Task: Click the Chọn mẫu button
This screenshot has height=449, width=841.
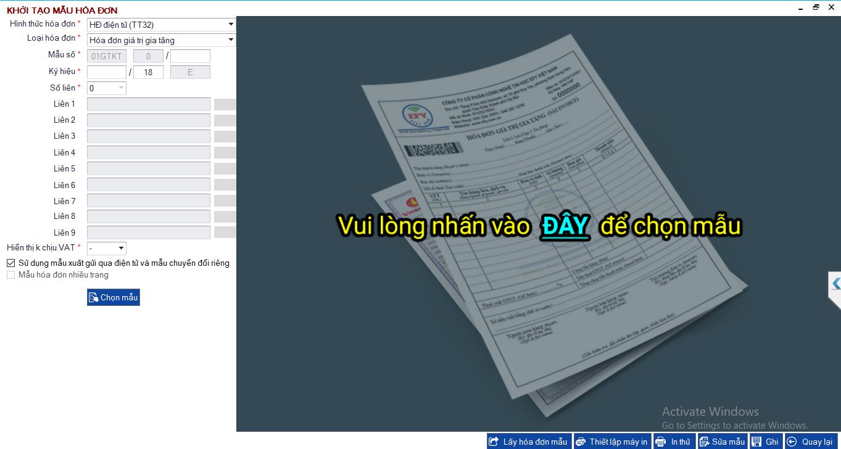Action: (114, 297)
